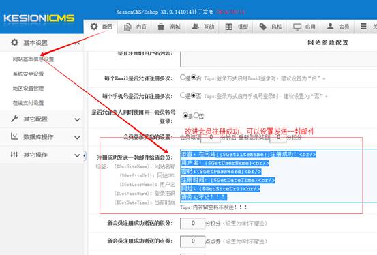Open the 模型 table grid tab
The height and width of the screenshot is (255, 377).
(x=237, y=27)
